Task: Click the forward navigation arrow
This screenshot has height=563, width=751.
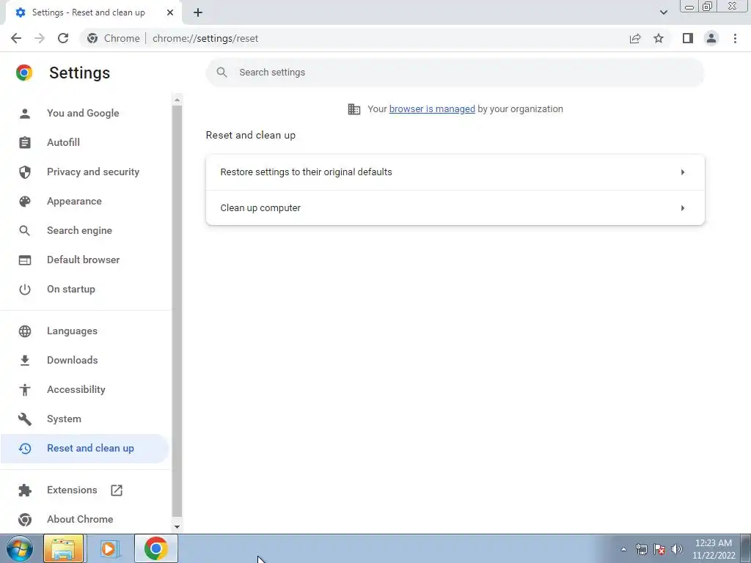Action: pyautogui.click(x=40, y=38)
